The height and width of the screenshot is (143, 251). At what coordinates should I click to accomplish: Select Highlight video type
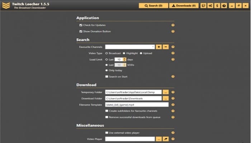click(x=124, y=53)
